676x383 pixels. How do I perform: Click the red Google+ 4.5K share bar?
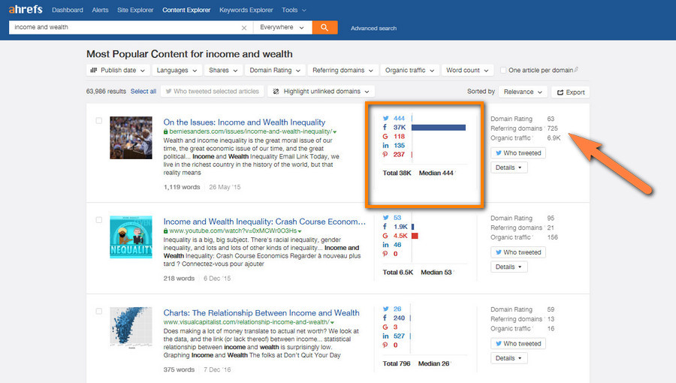(415, 236)
